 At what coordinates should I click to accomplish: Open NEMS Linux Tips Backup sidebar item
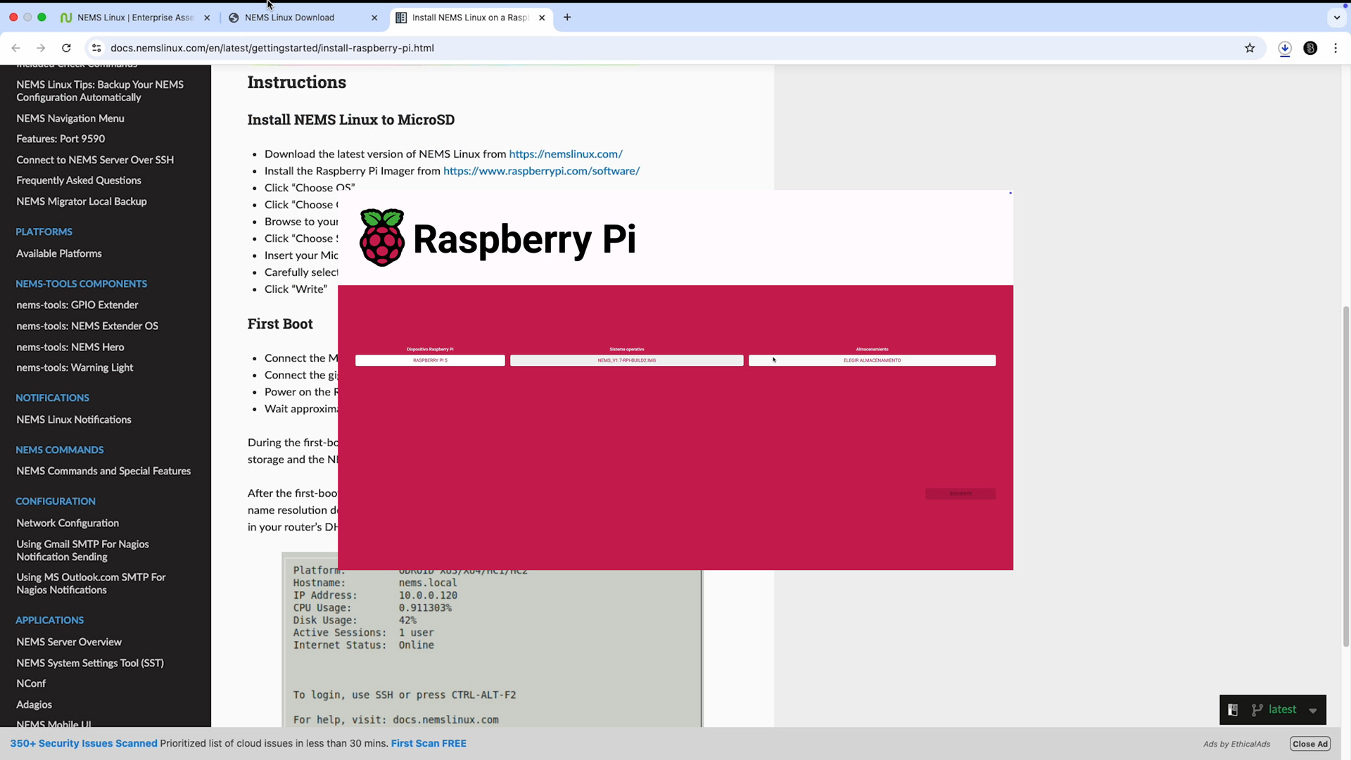pos(100,91)
